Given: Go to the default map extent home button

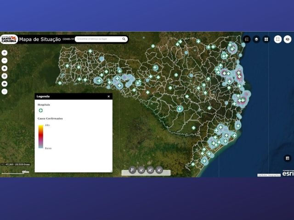Looking at the screenshot, I should [x=5, y=68].
